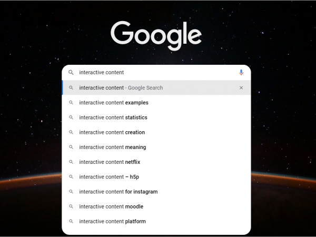
Task: Open the 'interactive content meaning' suggestion
Action: (113, 147)
